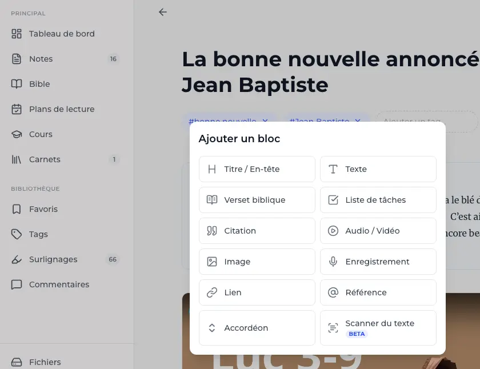
Task: Add a Citation block
Action: click(257, 231)
